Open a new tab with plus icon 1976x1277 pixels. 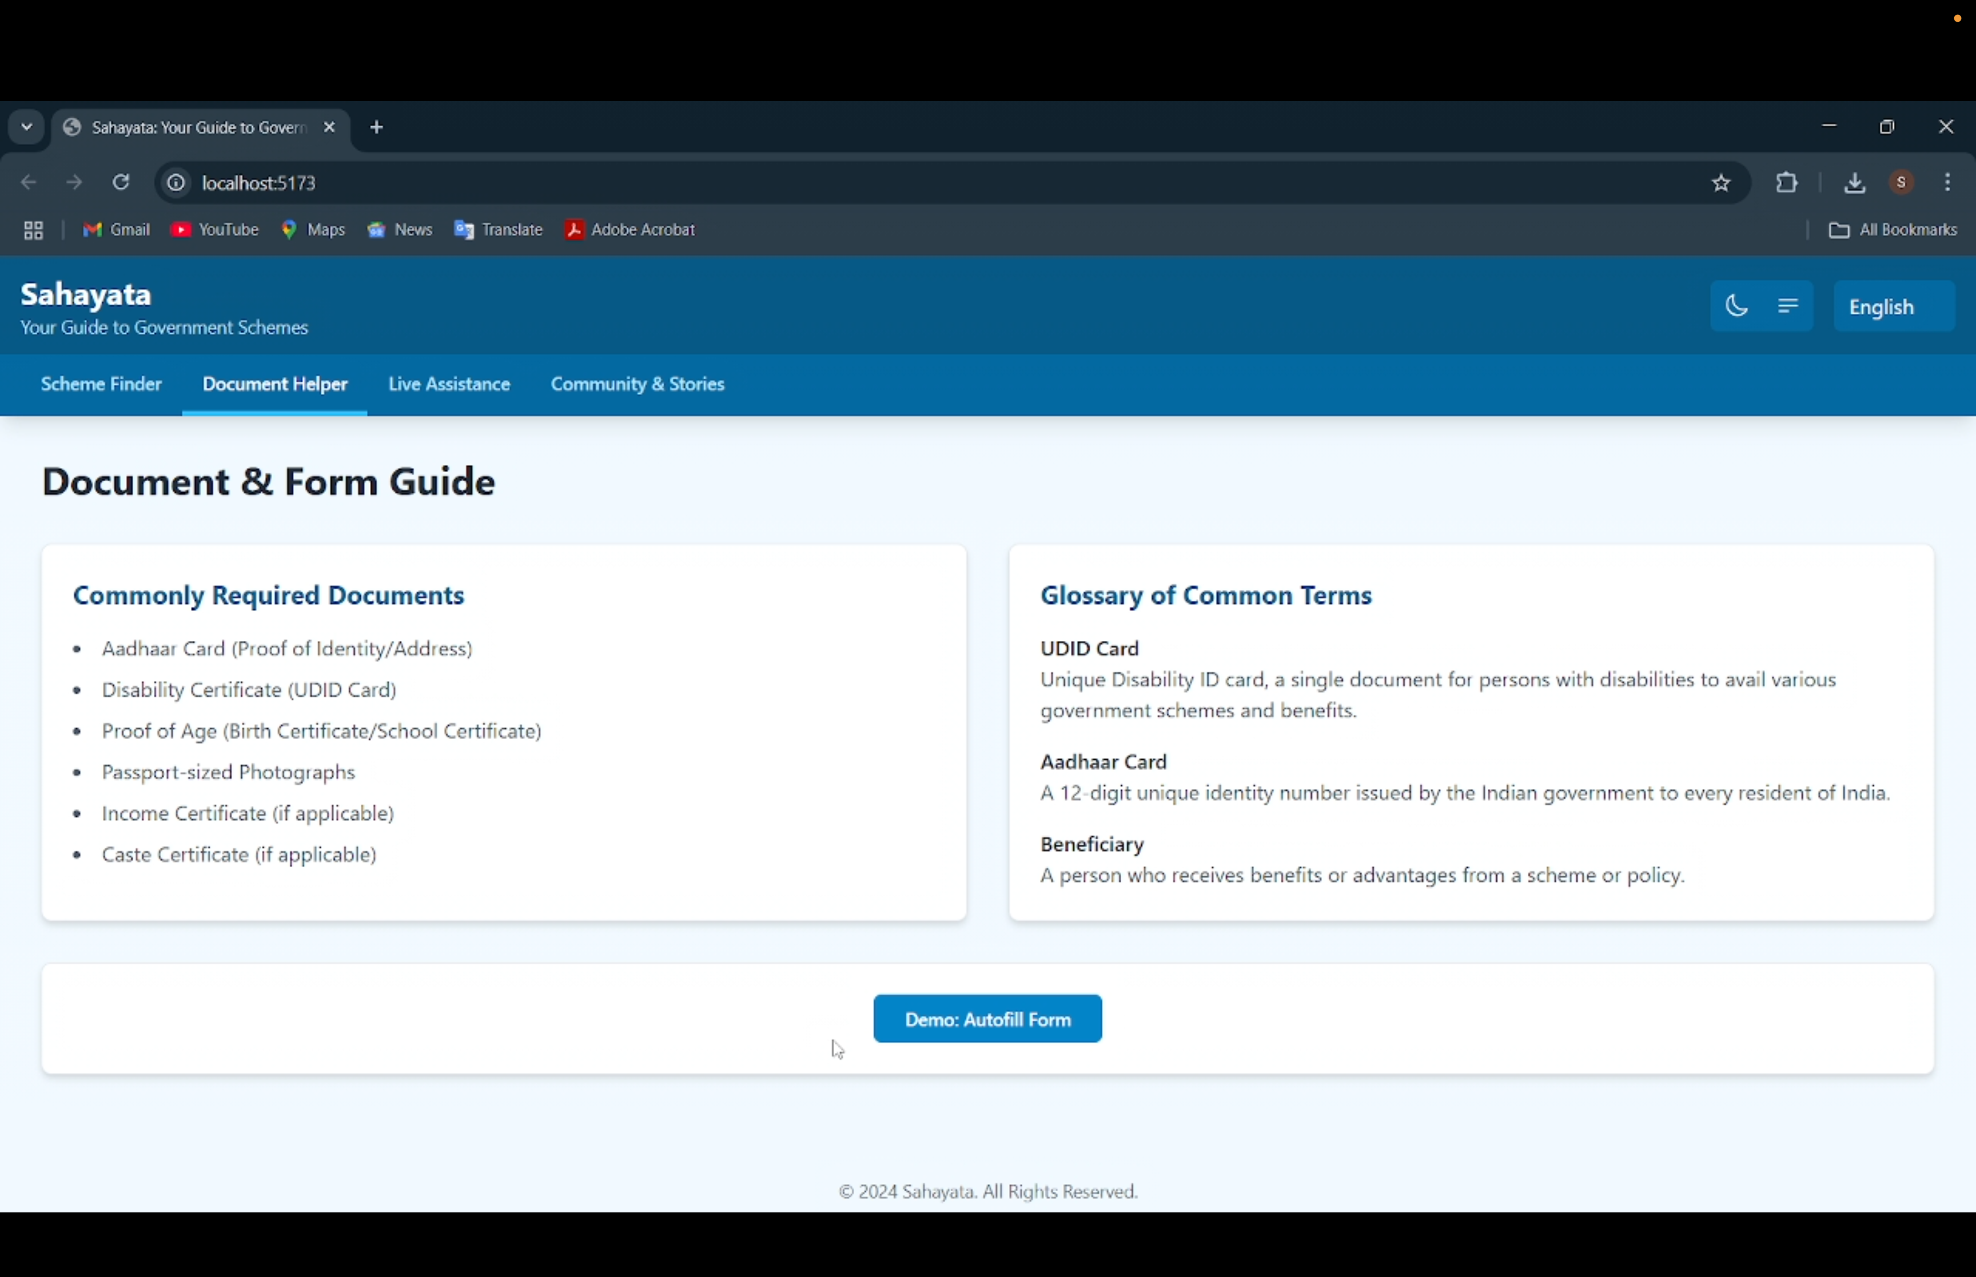click(x=377, y=127)
